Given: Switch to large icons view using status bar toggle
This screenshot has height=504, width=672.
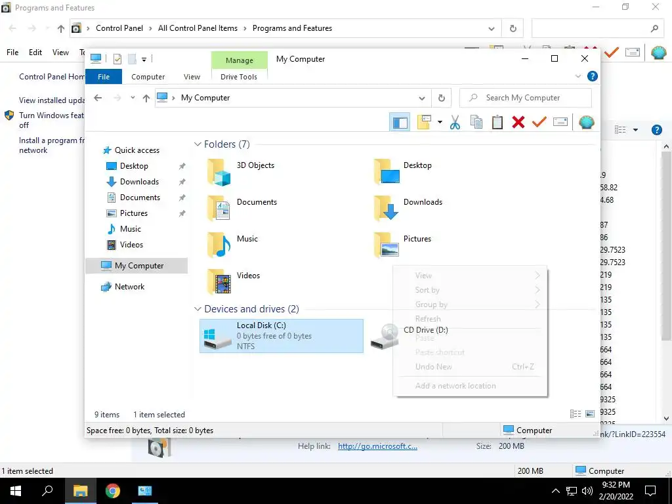Looking at the screenshot, I should tap(590, 413).
